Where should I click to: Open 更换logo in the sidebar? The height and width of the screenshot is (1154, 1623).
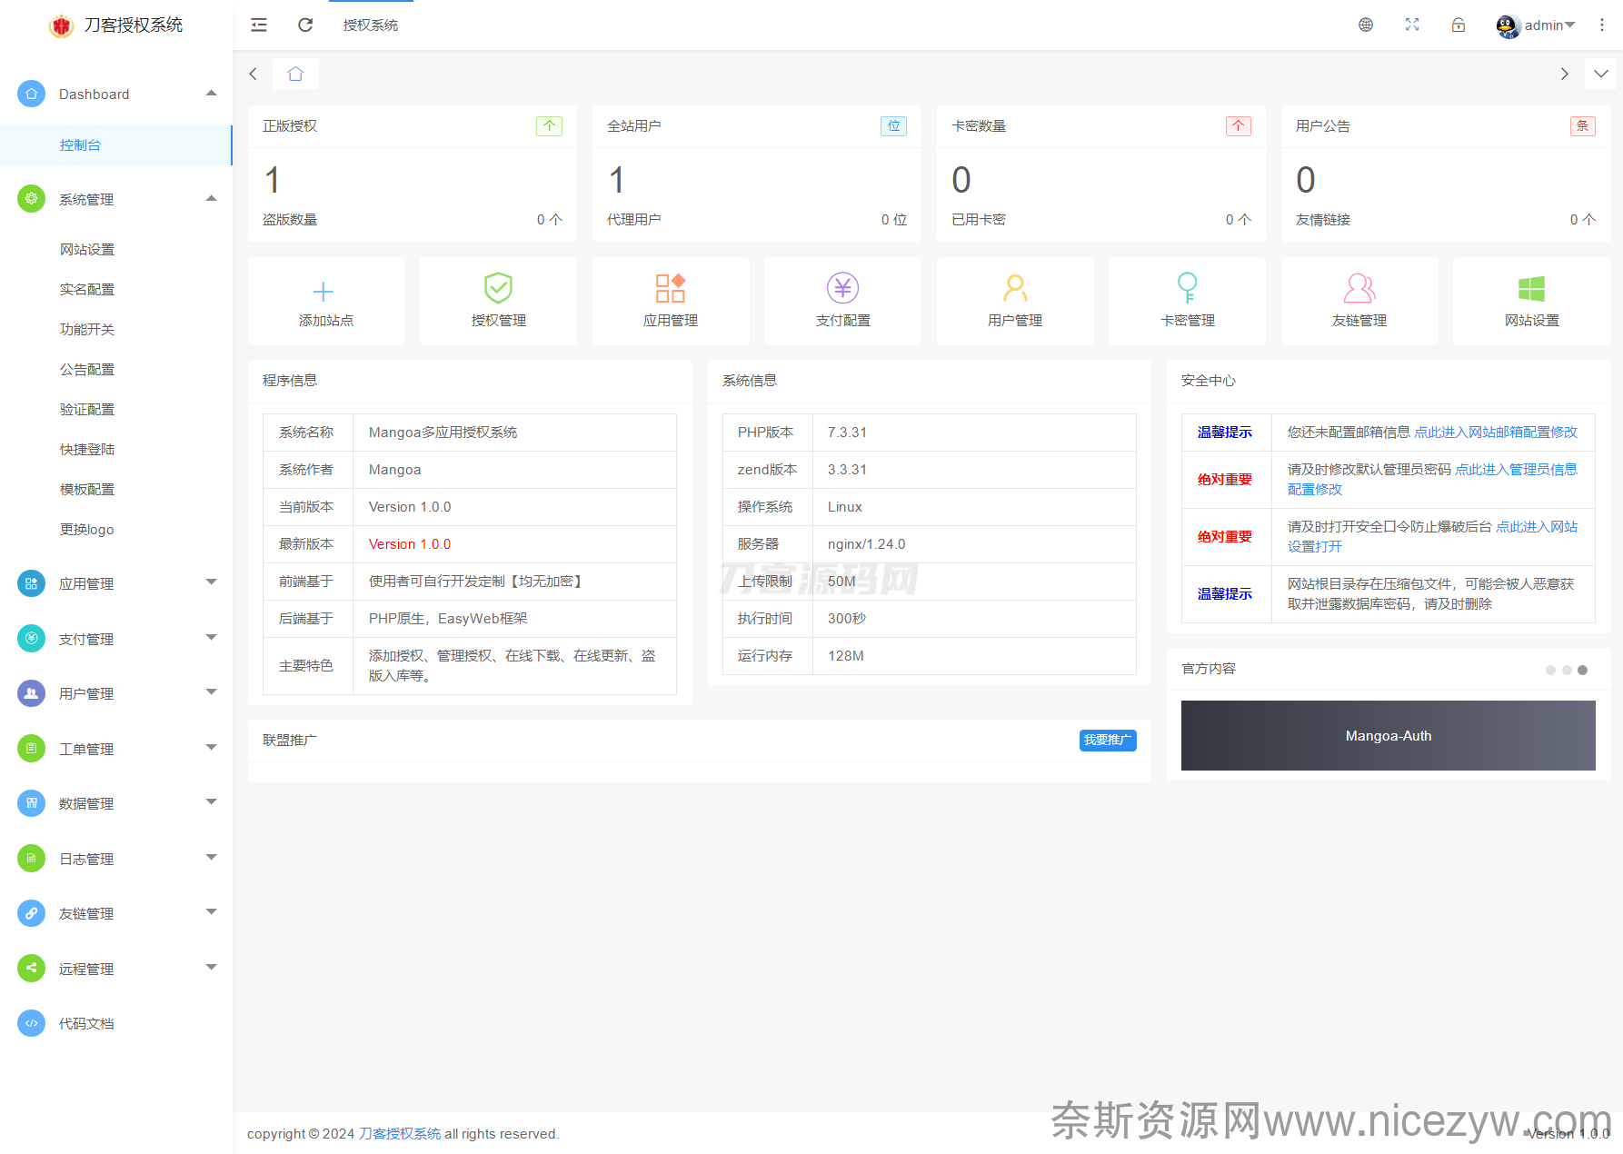click(116, 530)
